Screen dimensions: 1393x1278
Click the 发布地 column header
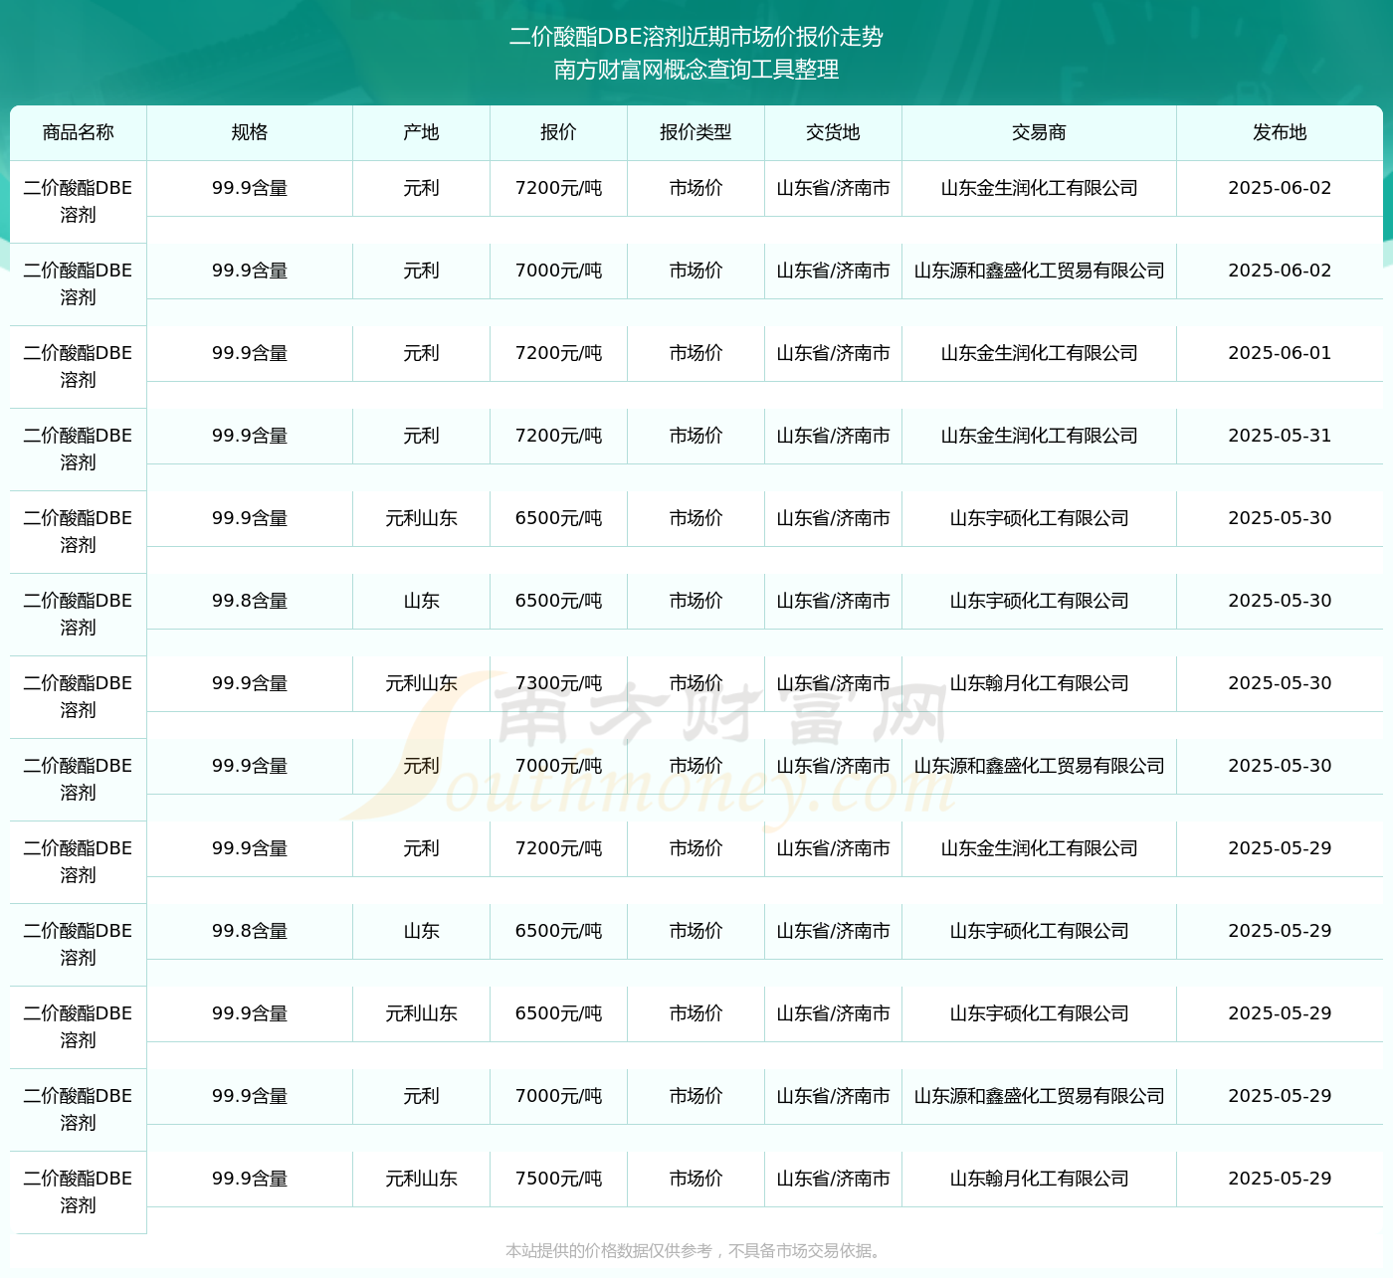[1280, 132]
